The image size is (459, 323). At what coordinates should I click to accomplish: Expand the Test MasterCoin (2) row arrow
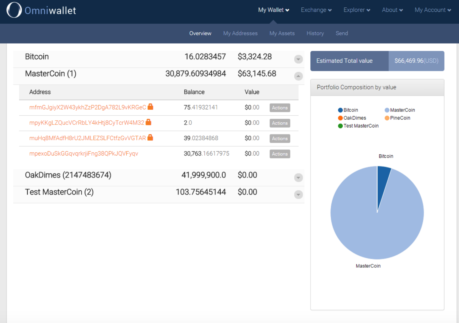click(x=298, y=195)
